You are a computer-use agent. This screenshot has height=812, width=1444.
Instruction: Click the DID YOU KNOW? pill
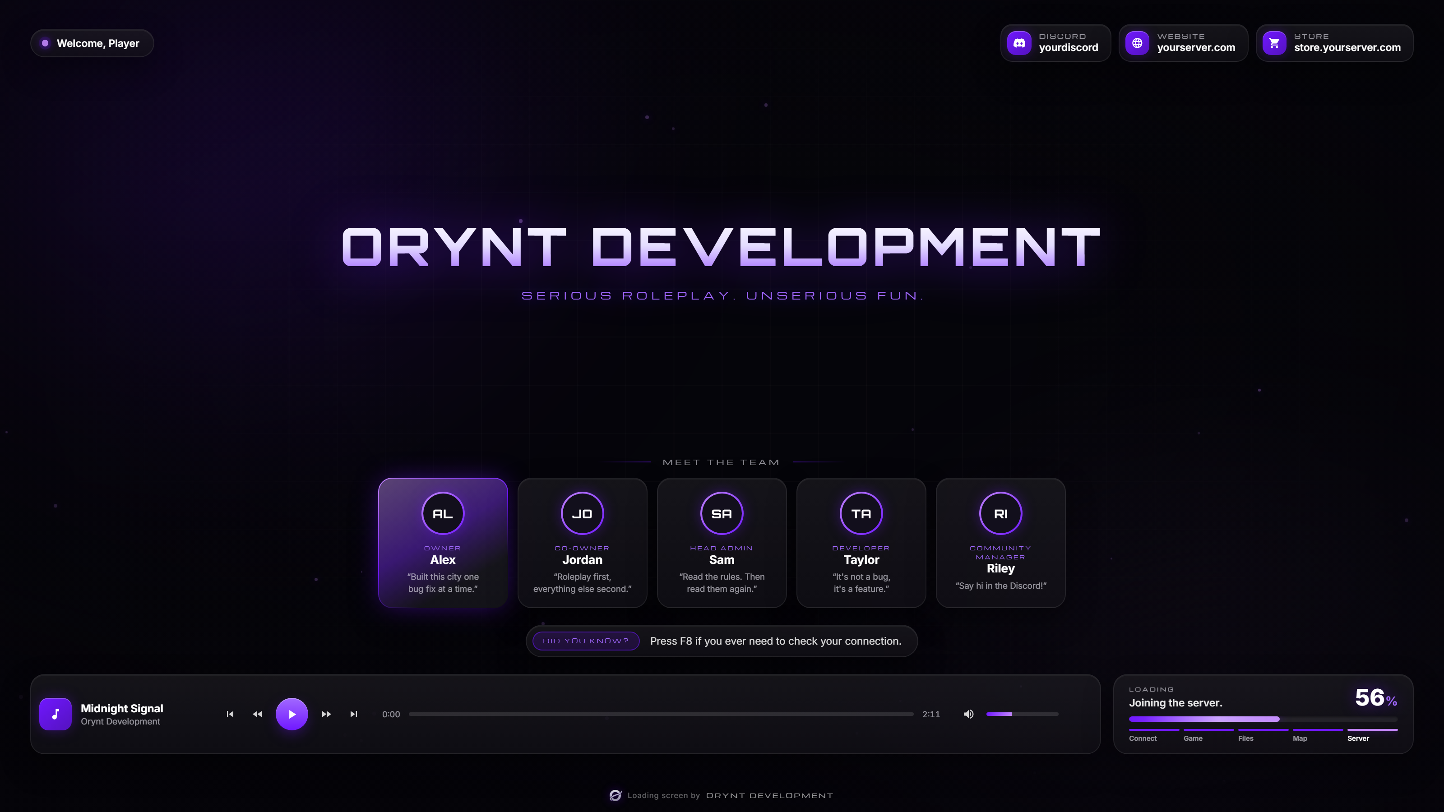pyautogui.click(x=586, y=641)
